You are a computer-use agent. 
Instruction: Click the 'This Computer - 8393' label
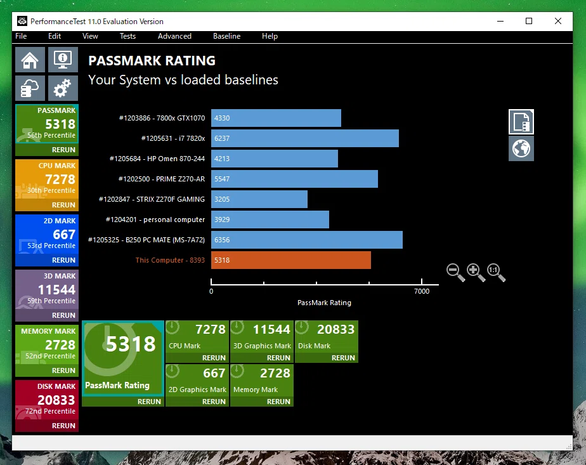170,260
